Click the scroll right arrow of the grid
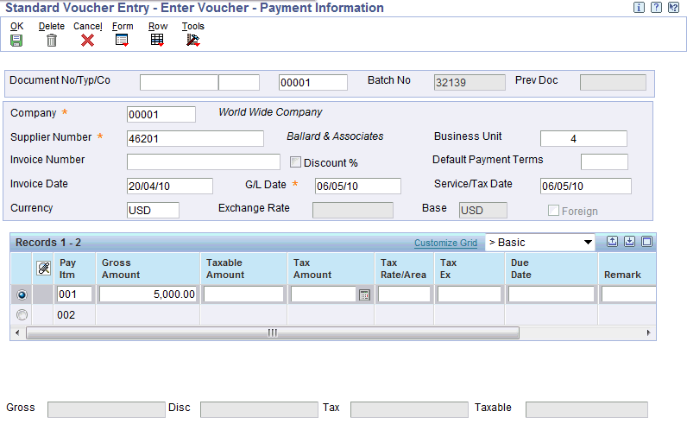Screen dimensions: 687x424 point(648,332)
